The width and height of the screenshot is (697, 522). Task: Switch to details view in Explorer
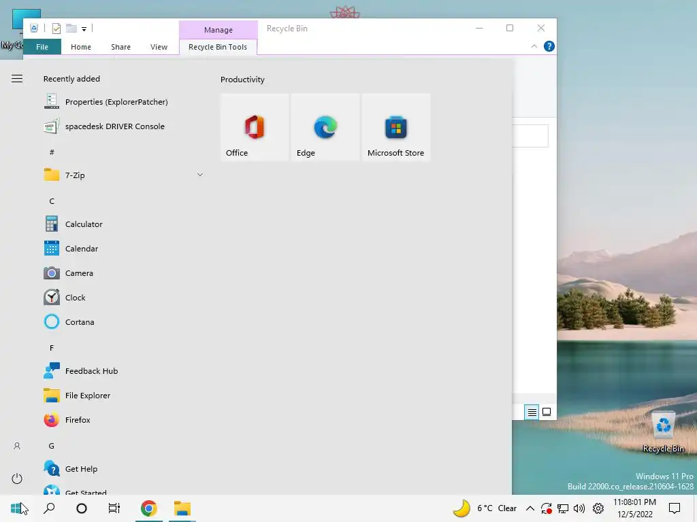point(532,413)
